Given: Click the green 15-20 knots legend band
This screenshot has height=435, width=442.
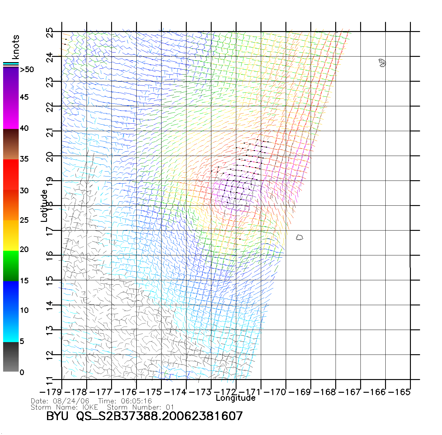Looking at the screenshot, I should pyautogui.click(x=11, y=266).
